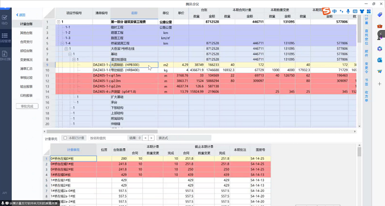This screenshot has height=206, width=385.
Task: Select the 计量单元 tab above bottom table
Action: [x=51, y=139]
